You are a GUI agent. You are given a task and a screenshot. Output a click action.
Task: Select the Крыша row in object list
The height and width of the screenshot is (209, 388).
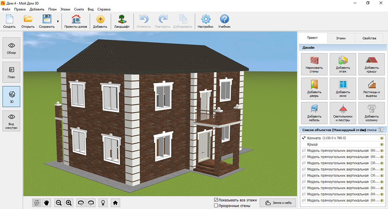pos(343,144)
